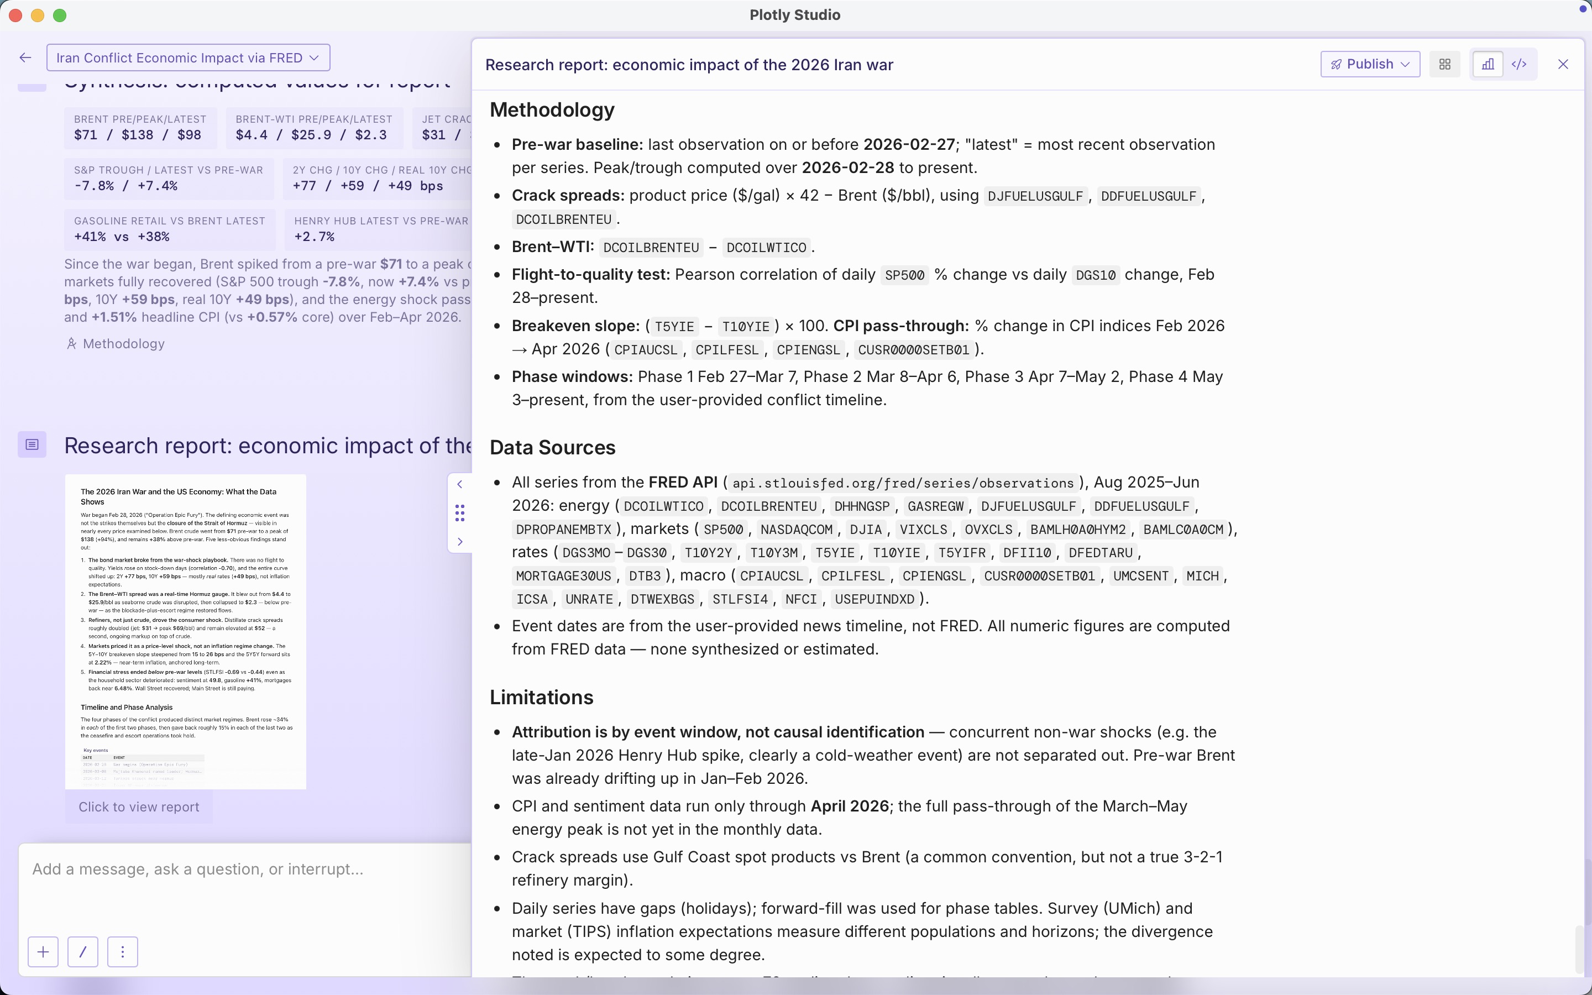Screen dimensions: 1592x995
Task: Click the USEPUINDXD series code tag
Action: click(x=874, y=600)
